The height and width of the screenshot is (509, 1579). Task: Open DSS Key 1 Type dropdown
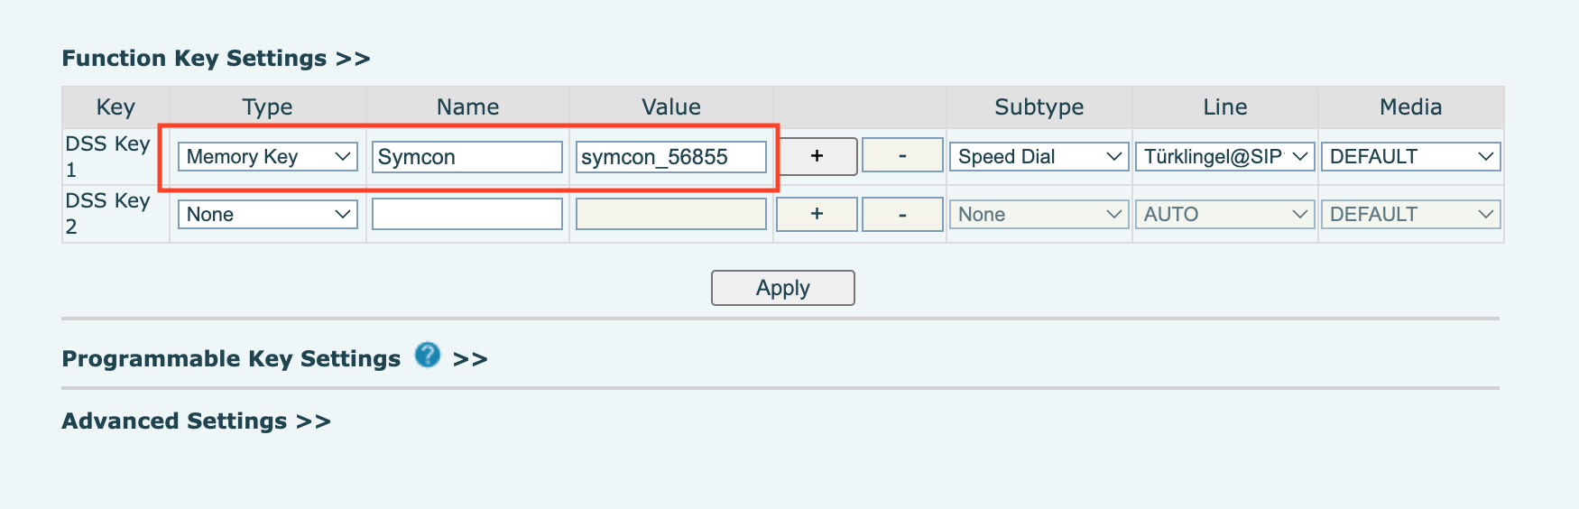coord(268,157)
